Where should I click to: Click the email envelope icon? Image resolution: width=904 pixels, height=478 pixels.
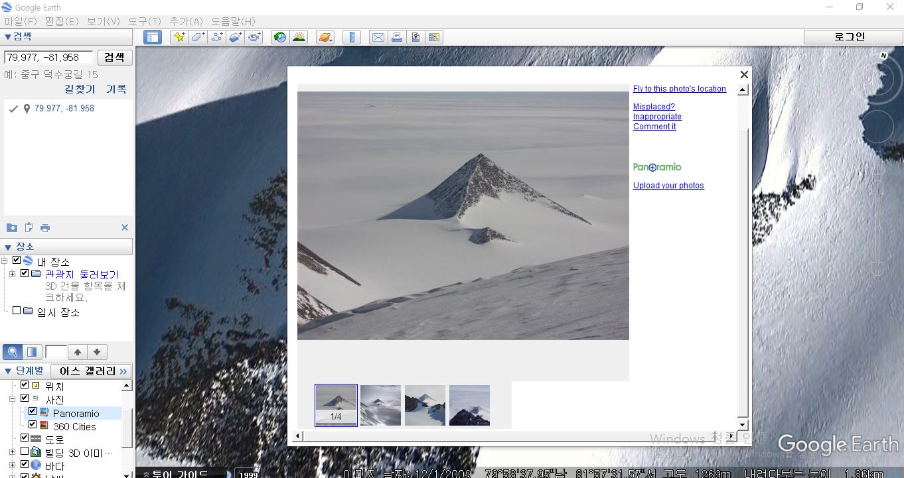(x=378, y=37)
